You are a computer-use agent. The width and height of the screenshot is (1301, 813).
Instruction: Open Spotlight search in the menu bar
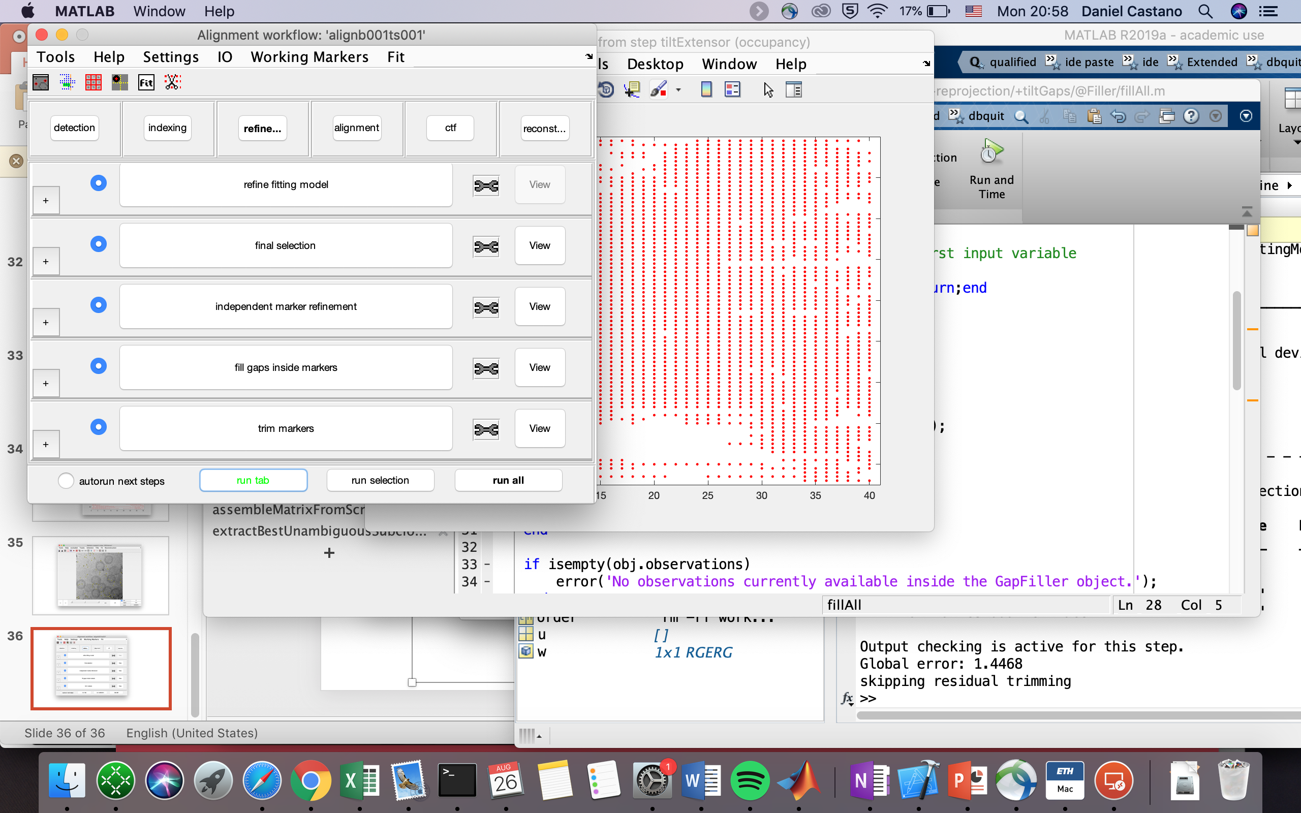coord(1205,11)
